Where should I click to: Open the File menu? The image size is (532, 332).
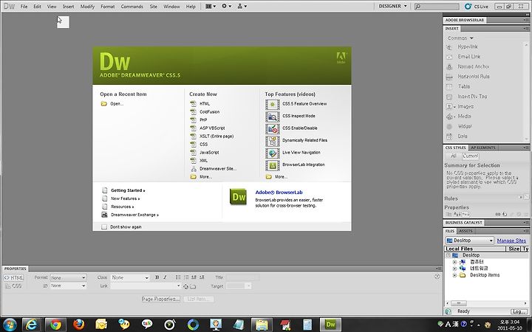(24, 6)
